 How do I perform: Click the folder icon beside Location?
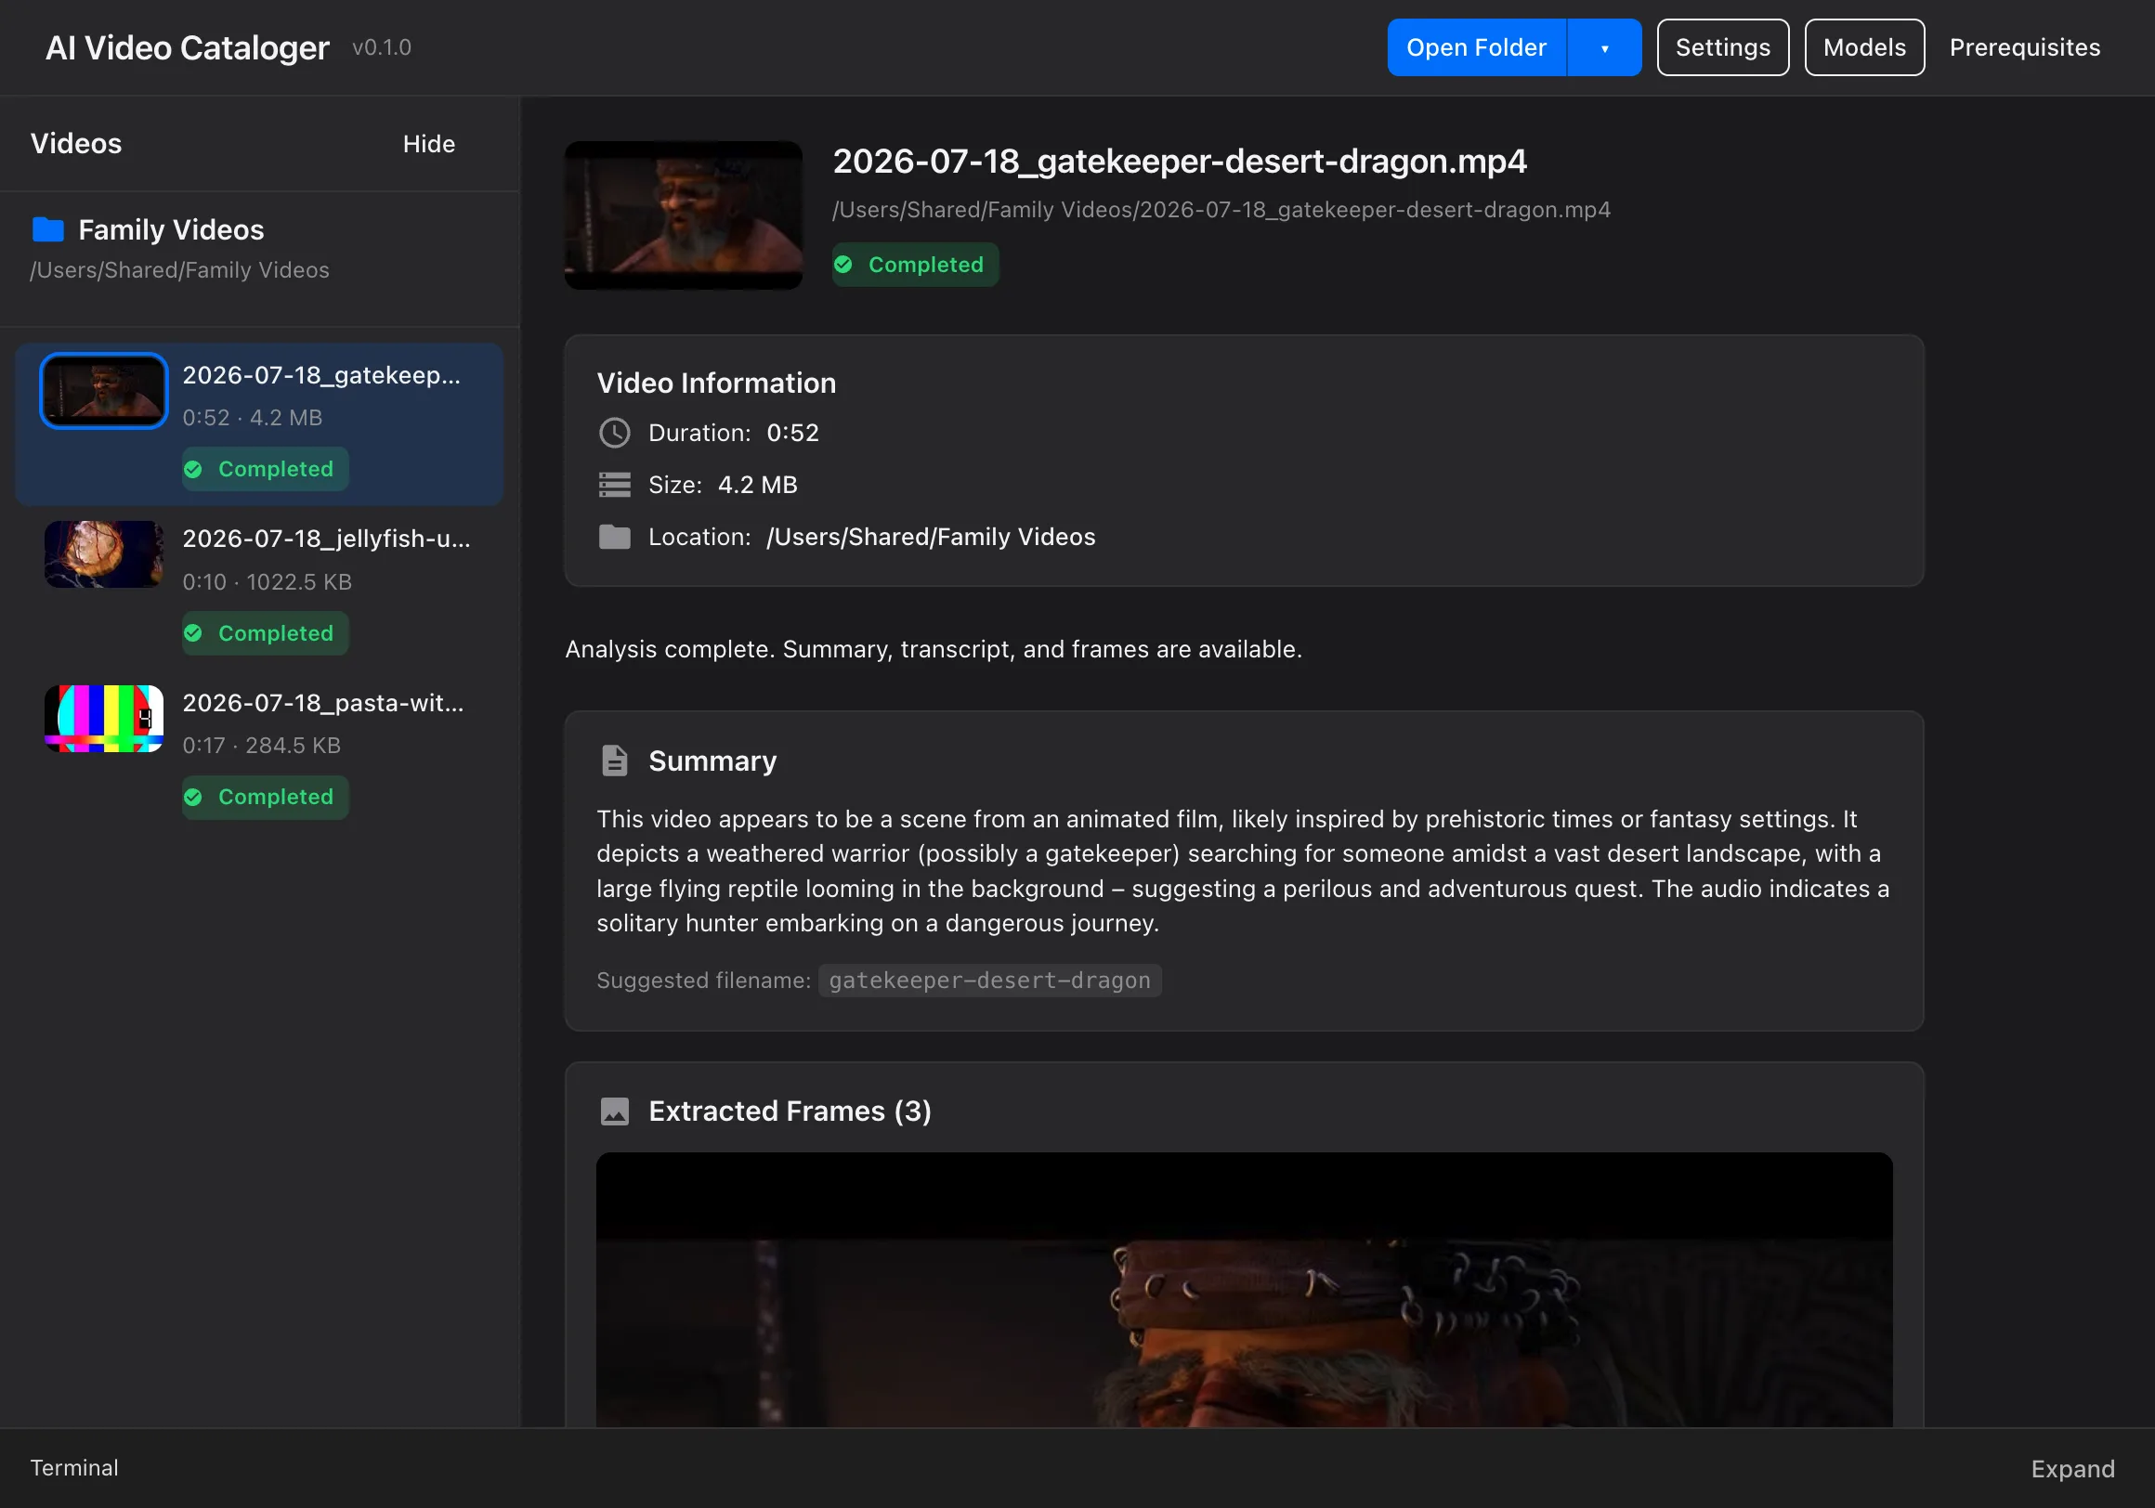[x=614, y=536]
